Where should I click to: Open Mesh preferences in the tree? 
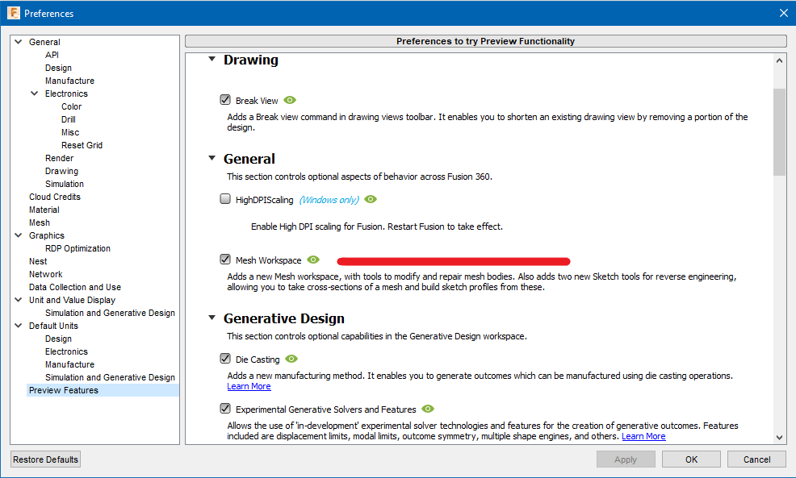coord(39,222)
